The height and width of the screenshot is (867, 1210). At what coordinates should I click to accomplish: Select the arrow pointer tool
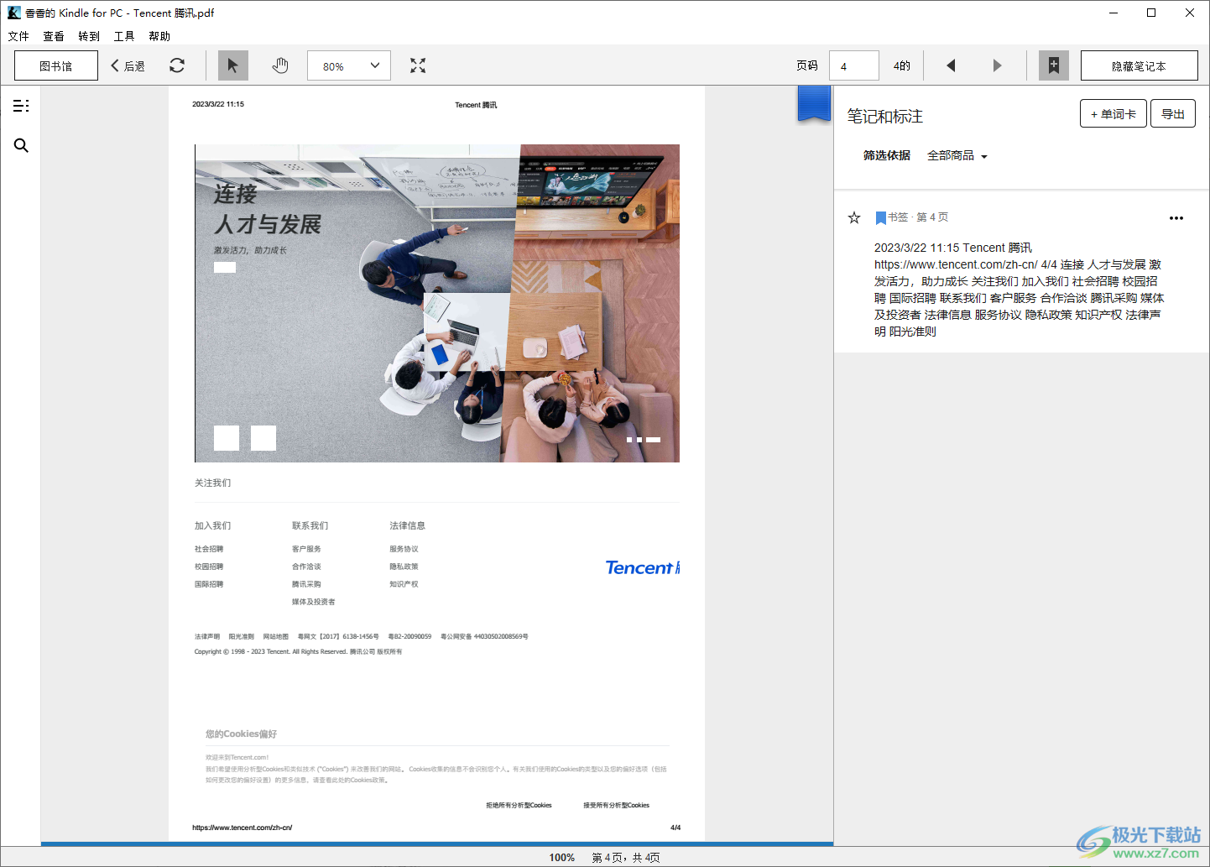click(233, 65)
